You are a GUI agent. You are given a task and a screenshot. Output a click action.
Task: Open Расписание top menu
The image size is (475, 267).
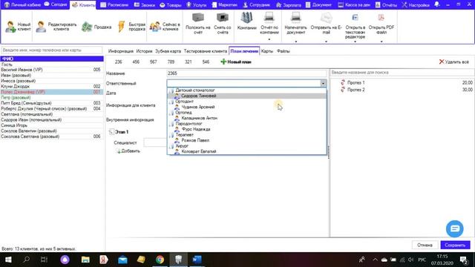[x=114, y=5]
